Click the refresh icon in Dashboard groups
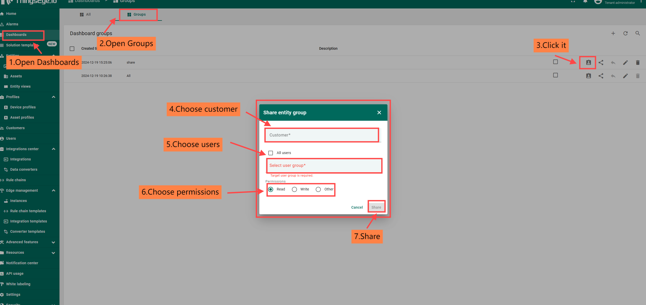646x305 pixels. [x=625, y=33]
